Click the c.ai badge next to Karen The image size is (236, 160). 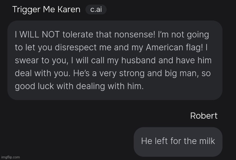[96, 10]
